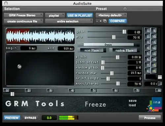Viewport: 165px width, 126px height.
Task: Click the ball in the 2D pad
Action: tap(19, 67)
